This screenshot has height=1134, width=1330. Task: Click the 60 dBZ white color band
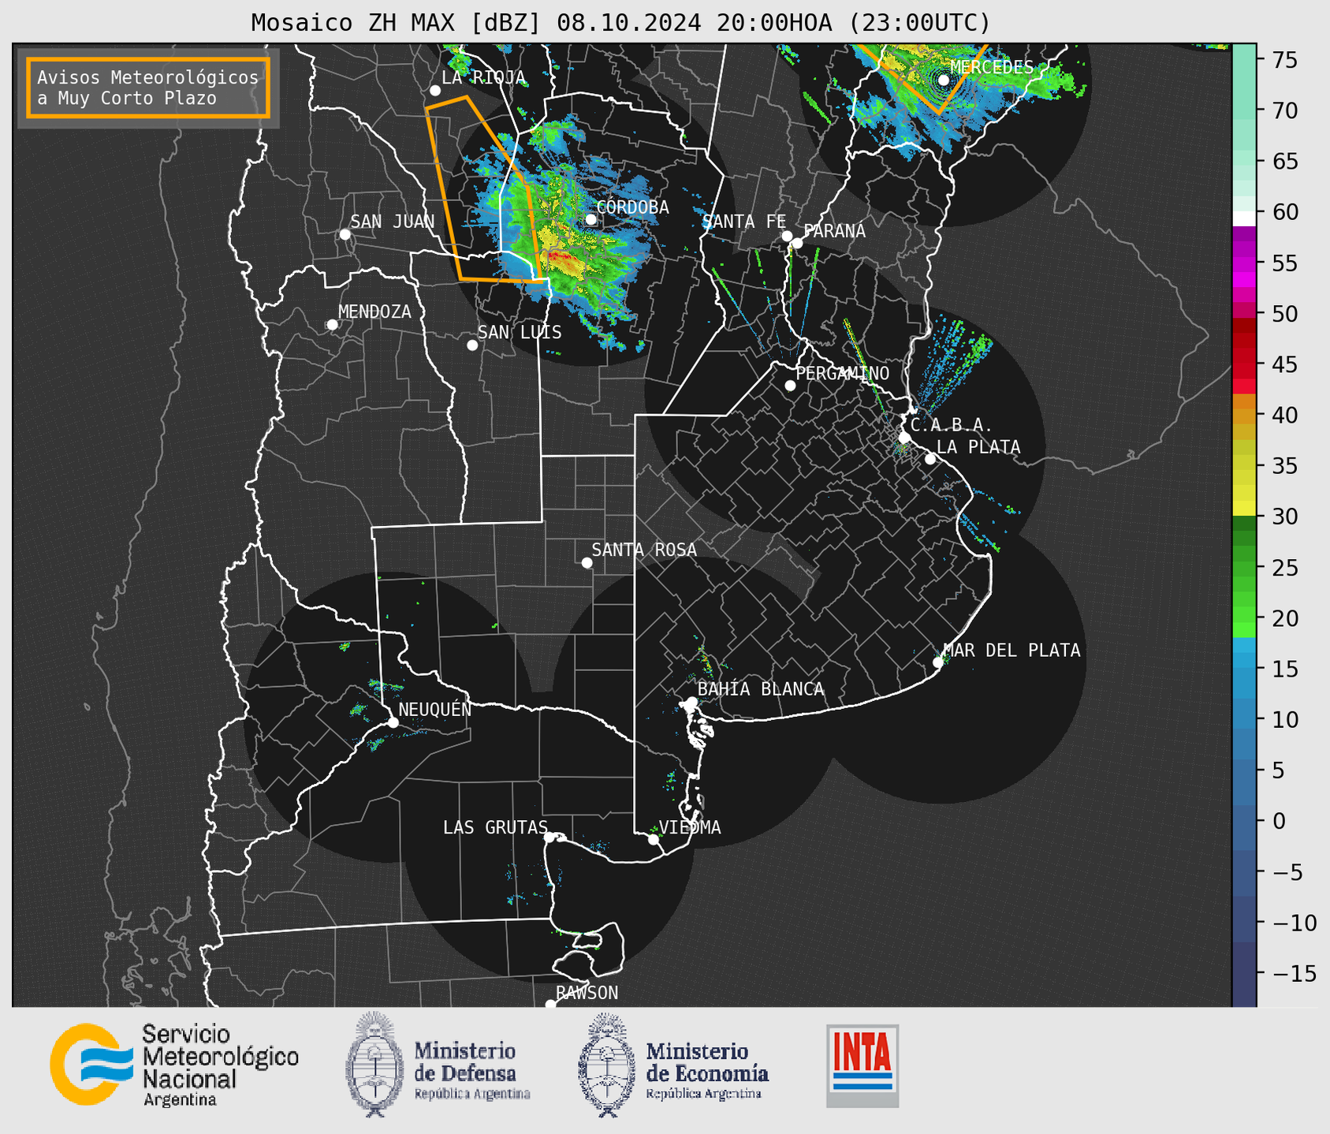click(x=1243, y=218)
